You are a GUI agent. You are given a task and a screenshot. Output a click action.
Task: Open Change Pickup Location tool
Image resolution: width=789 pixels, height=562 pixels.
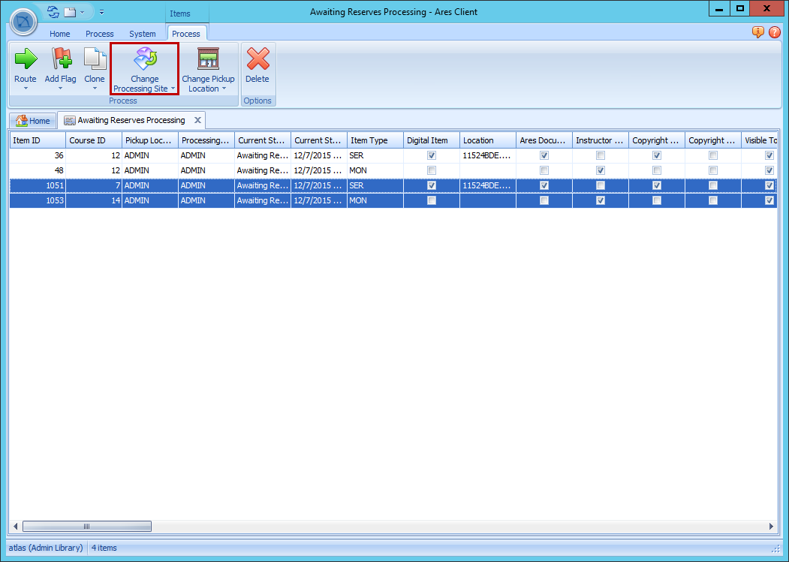pyautogui.click(x=208, y=60)
